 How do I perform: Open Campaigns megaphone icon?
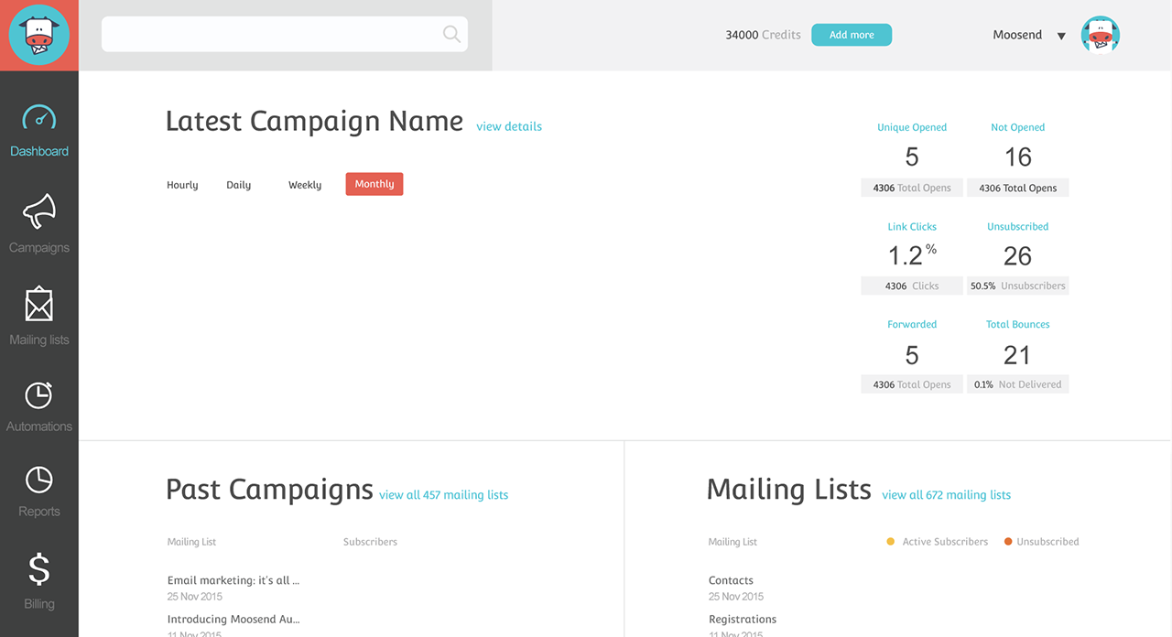point(38,212)
